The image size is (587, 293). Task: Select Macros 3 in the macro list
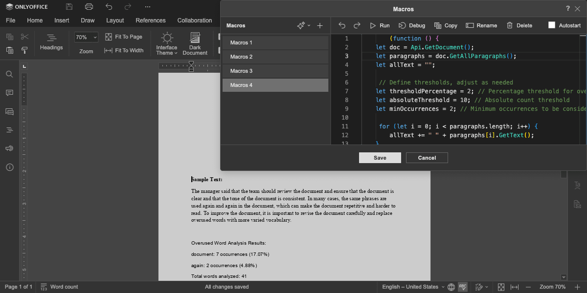275,71
